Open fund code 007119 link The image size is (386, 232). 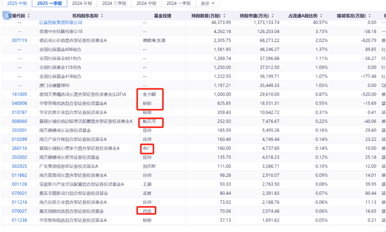[x=19, y=40]
